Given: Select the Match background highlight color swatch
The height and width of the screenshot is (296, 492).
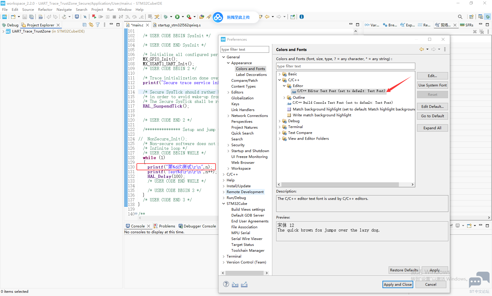Looking at the screenshot, I should coord(289,109).
